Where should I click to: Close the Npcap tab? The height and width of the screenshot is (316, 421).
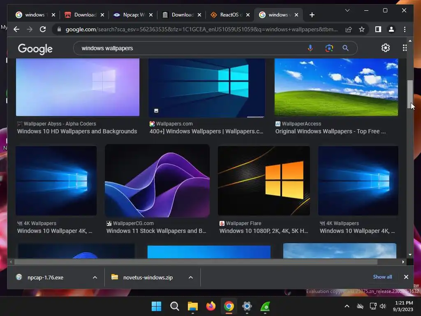[151, 15]
